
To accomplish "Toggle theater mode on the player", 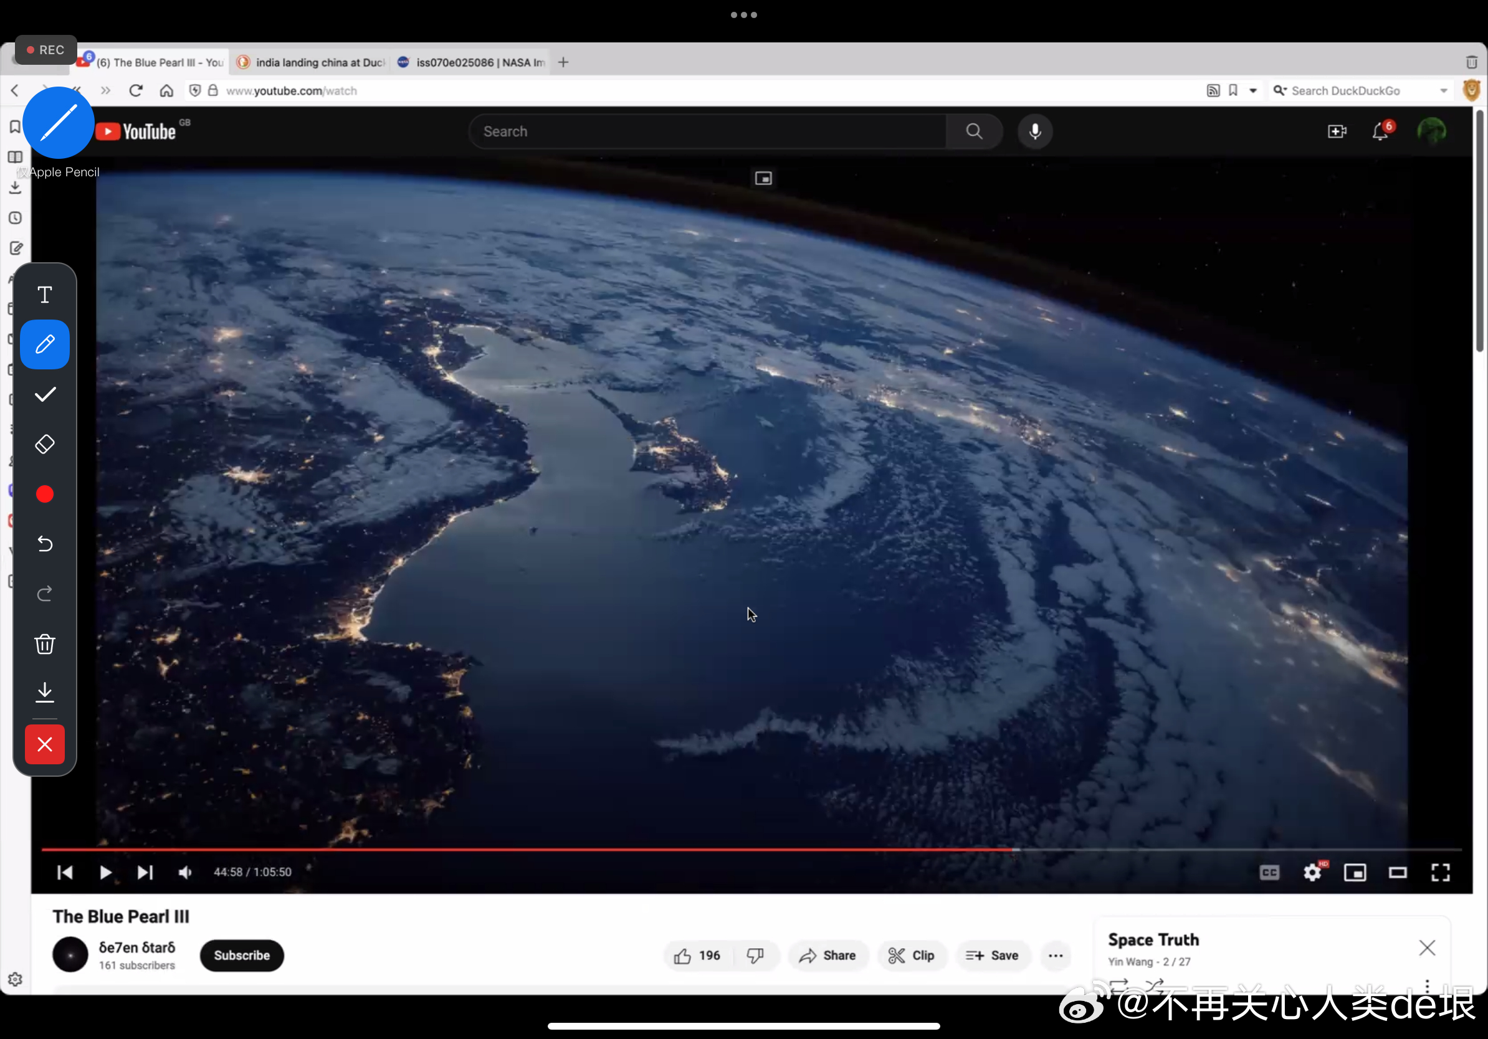I will point(1397,873).
